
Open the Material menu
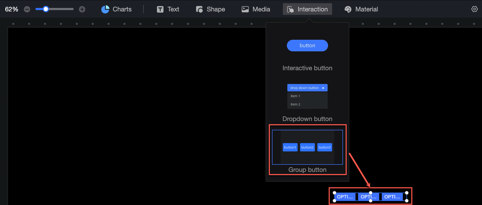tap(361, 9)
